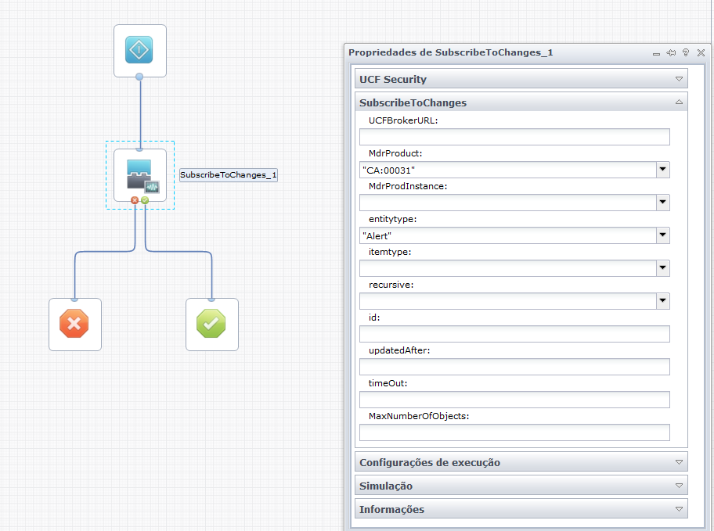Open the MdrProduct dropdown arrow
The image size is (714, 531).
pos(663,170)
